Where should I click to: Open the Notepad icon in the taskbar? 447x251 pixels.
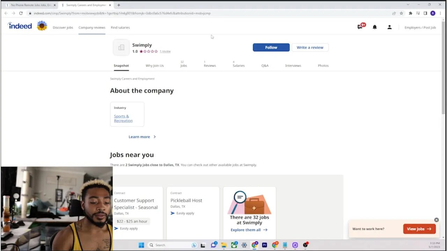(285, 245)
